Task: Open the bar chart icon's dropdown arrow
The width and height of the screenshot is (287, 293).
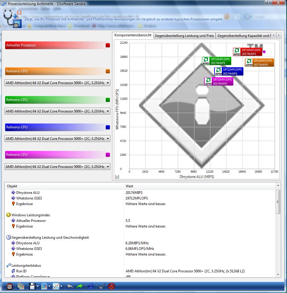Action: [49, 286]
